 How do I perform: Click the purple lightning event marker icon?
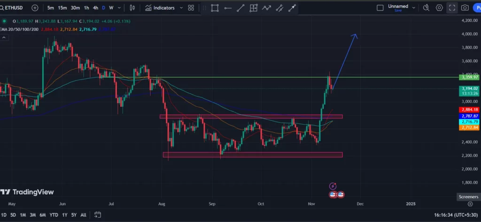click(x=333, y=186)
